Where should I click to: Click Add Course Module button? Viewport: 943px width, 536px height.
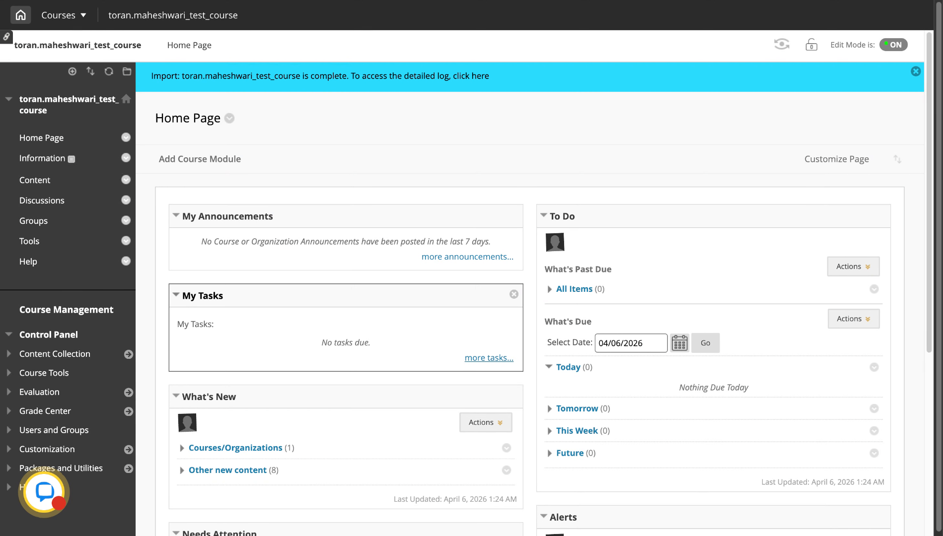pyautogui.click(x=200, y=159)
